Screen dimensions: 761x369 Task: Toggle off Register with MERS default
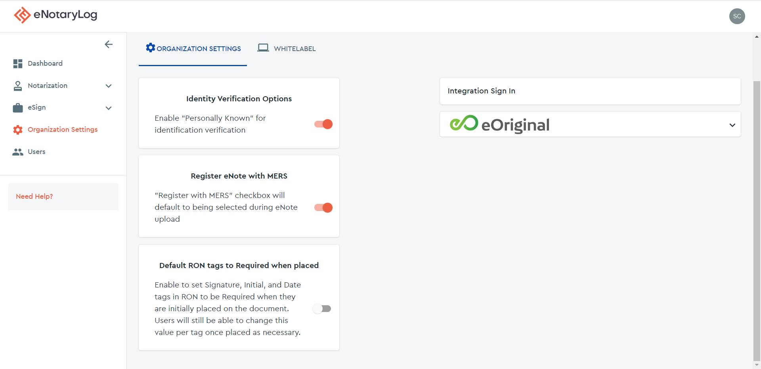point(323,207)
